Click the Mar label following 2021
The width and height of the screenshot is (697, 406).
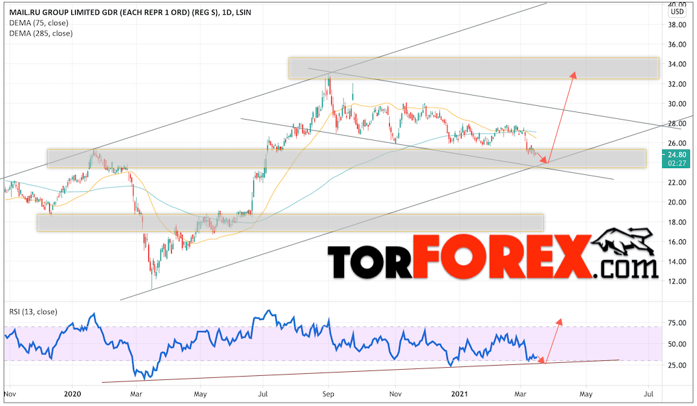[520, 394]
